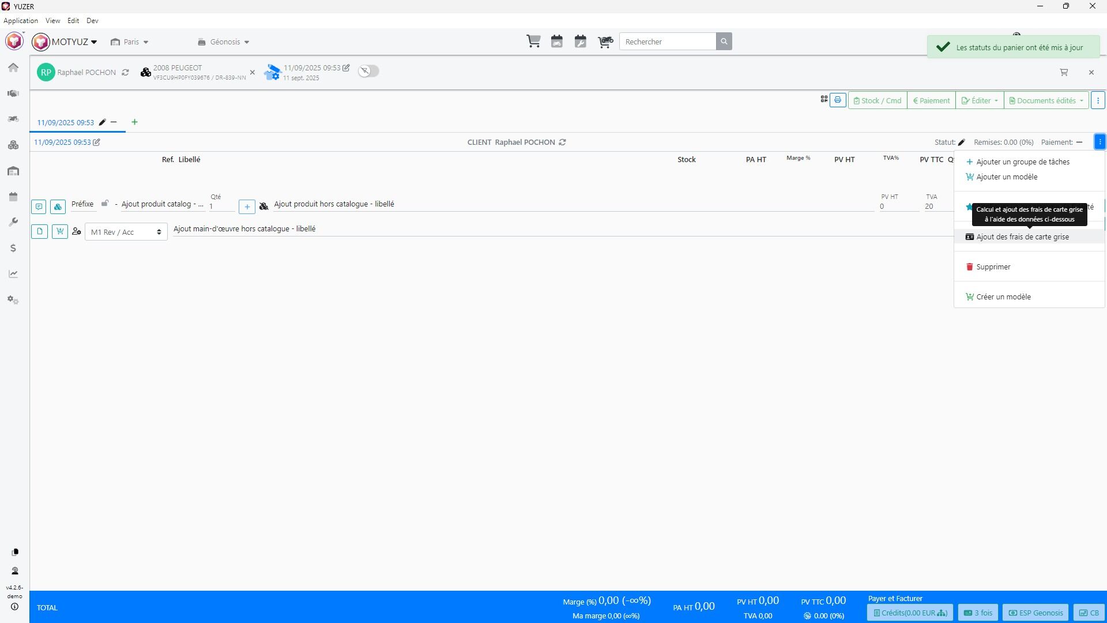Select Ajout des frais de carte grise
The height and width of the screenshot is (623, 1107).
click(x=1022, y=237)
